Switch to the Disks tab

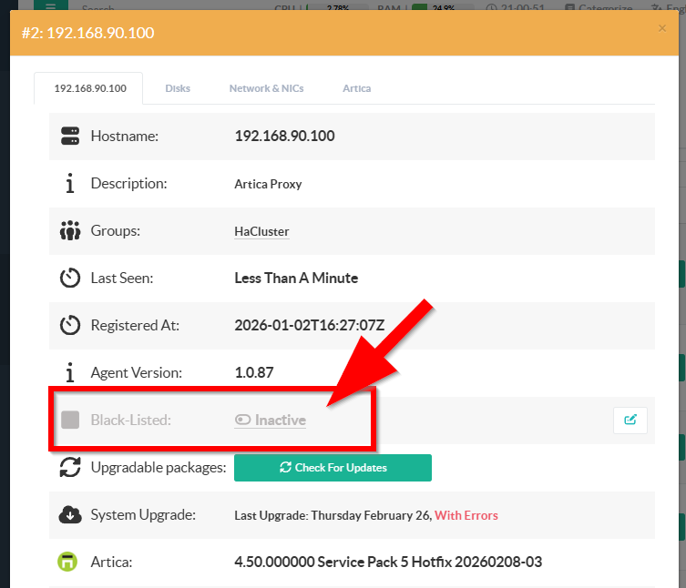[x=178, y=88]
